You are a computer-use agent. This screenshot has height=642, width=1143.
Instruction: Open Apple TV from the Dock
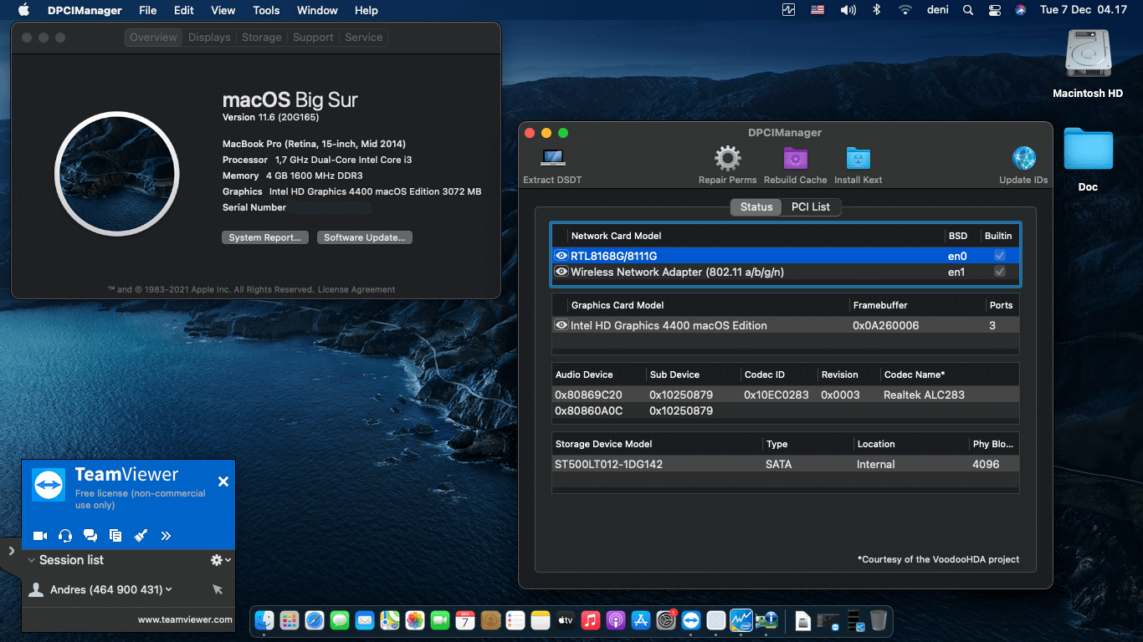pos(566,620)
